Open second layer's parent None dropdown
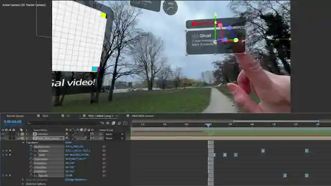Image resolution: width=331 pixels, height=186 pixels. click(114, 138)
